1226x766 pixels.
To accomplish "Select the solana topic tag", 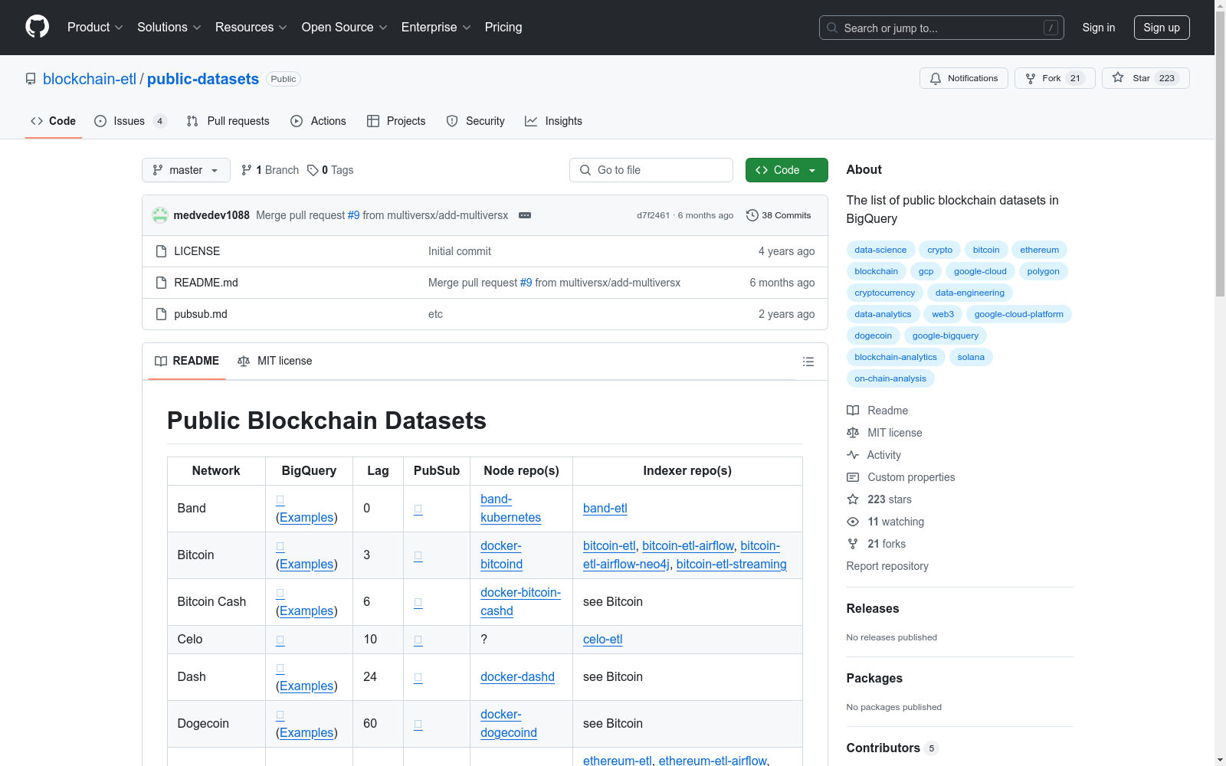I will [971, 357].
